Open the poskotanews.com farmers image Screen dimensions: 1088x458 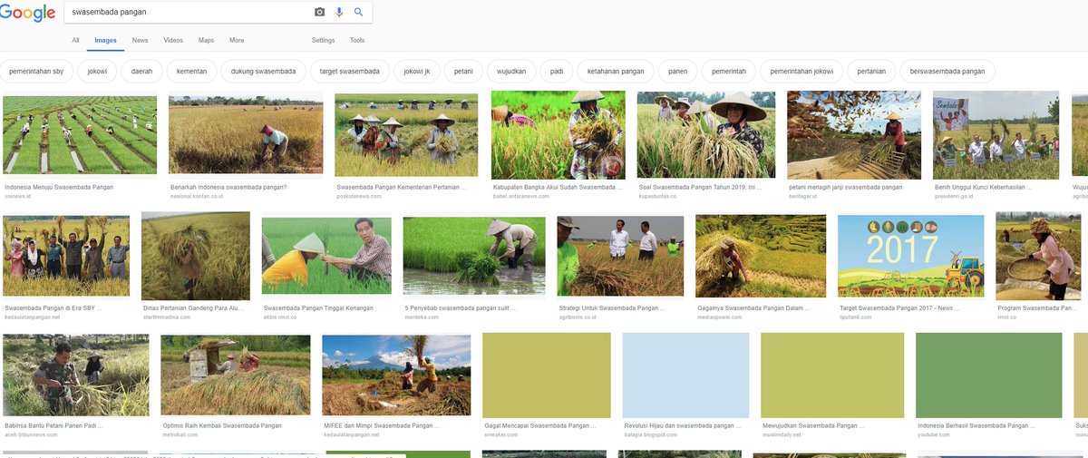click(x=406, y=133)
